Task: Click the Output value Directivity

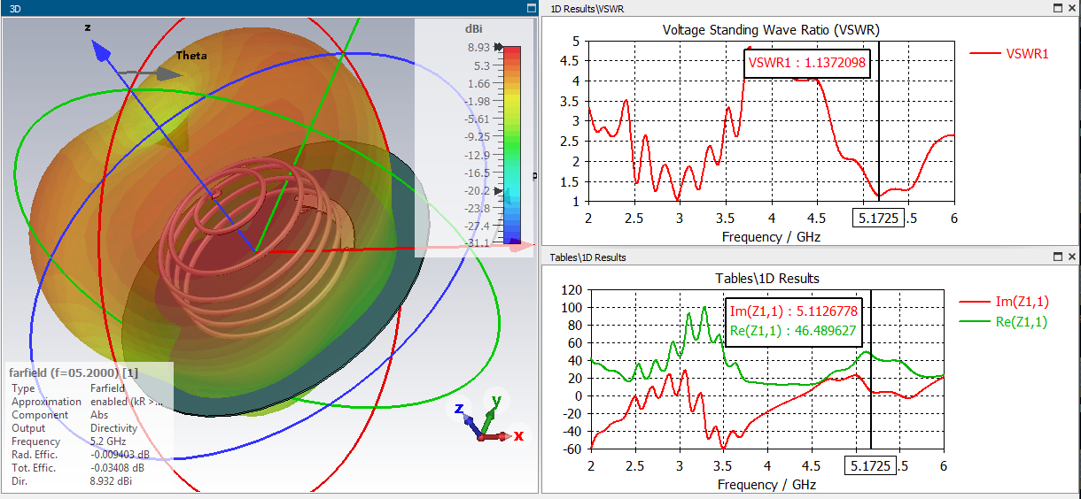Action: click(112, 428)
